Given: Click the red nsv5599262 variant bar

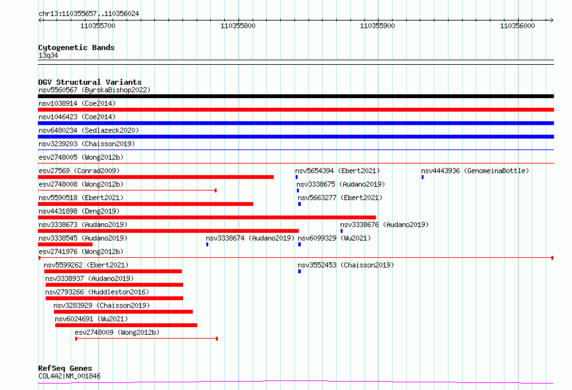Looking at the screenshot, I should pos(113,271).
